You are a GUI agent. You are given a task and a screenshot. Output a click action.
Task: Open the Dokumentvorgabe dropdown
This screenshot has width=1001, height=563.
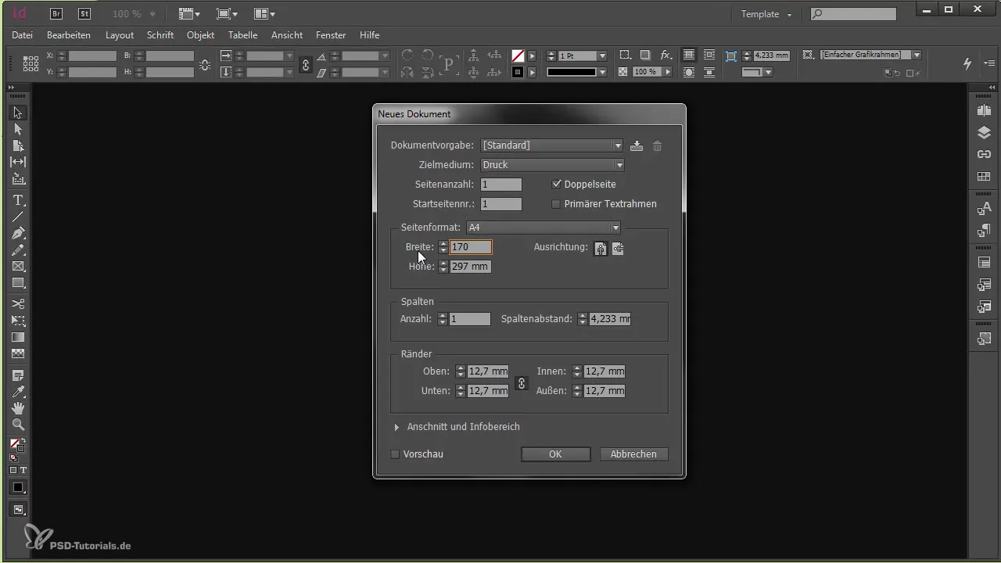pos(552,145)
